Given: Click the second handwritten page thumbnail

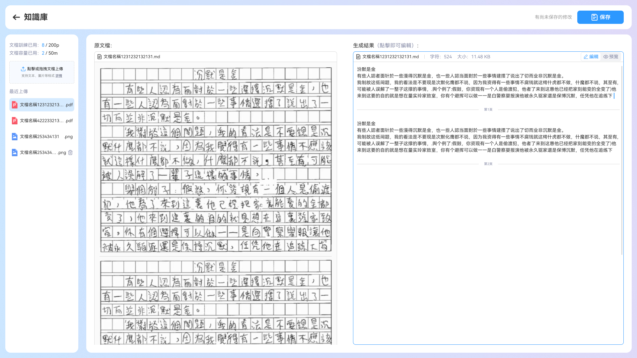Looking at the screenshot, I should pos(216,302).
